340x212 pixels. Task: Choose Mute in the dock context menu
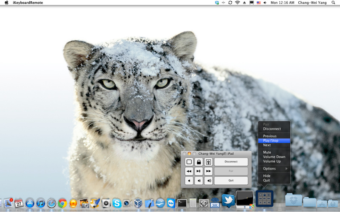point(274,152)
